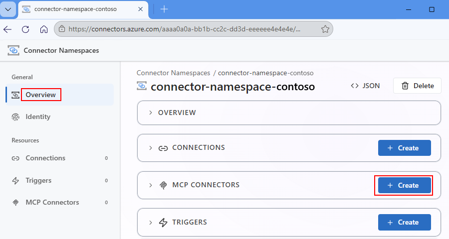Click connector-namespace-contoso breadcrumb text
Viewport: 449px width, 239px height.
tap(265, 73)
